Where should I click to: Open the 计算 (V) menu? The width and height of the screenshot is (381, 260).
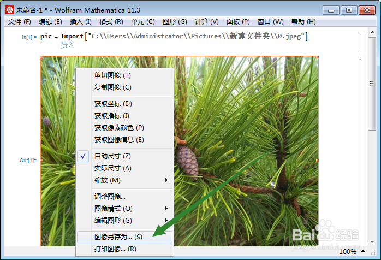click(206, 22)
